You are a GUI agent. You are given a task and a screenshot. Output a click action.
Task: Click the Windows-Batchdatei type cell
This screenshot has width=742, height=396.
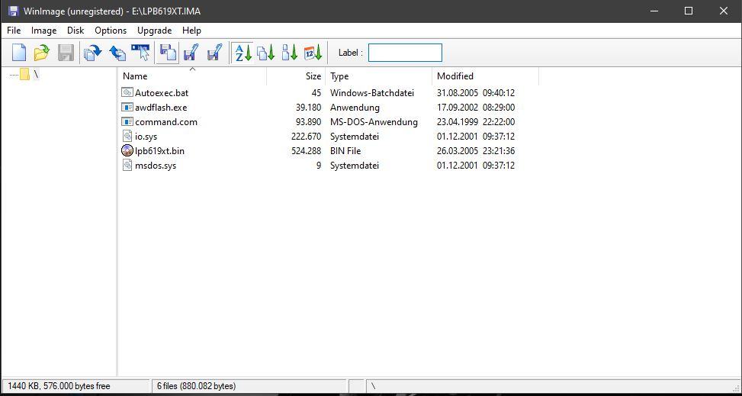(372, 93)
